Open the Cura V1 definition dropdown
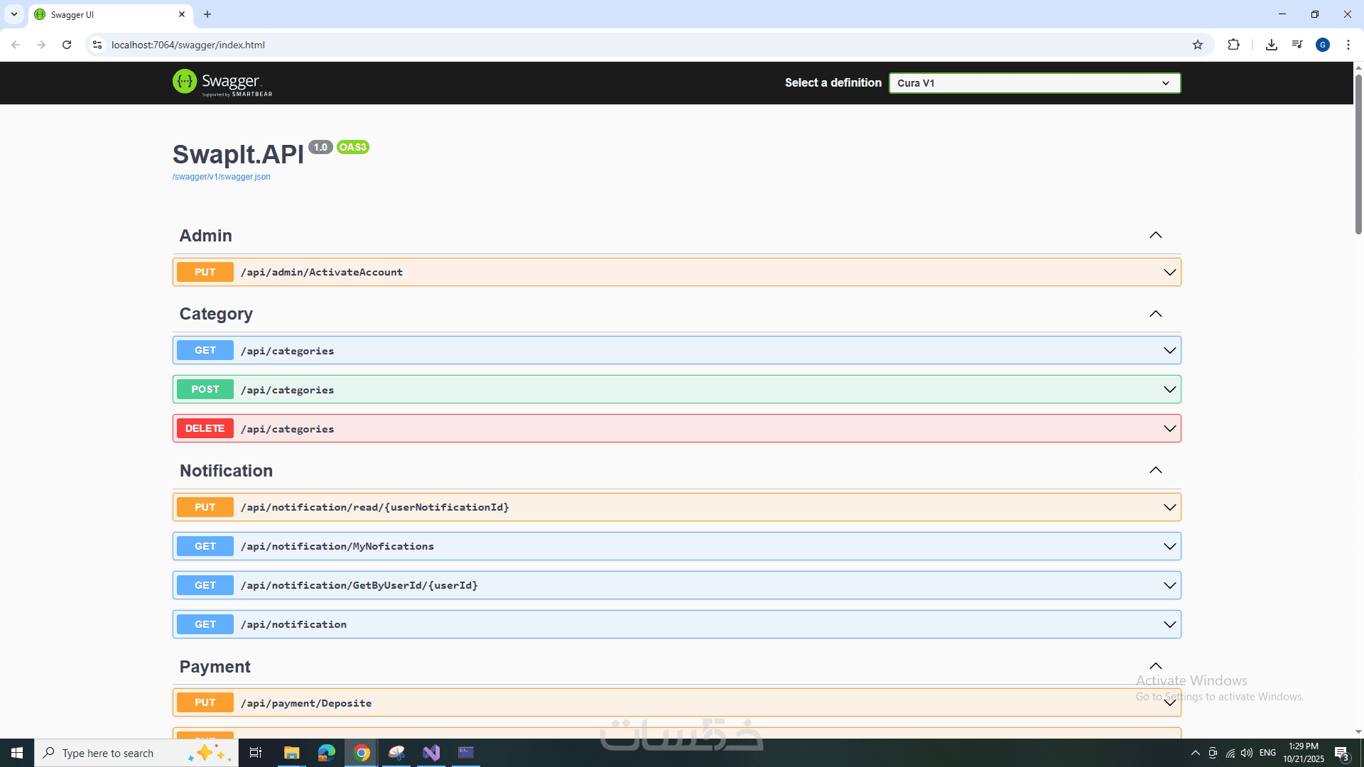The height and width of the screenshot is (767, 1364). [x=1034, y=83]
